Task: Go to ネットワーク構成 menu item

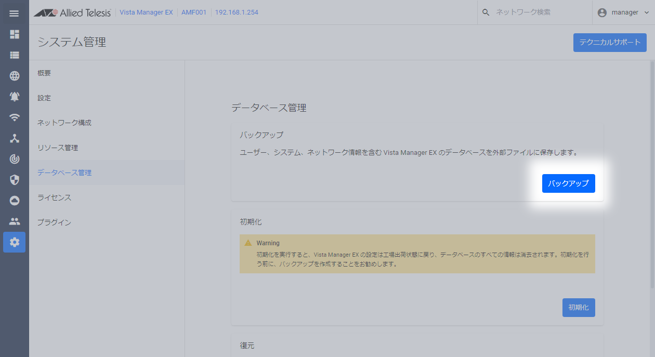Action: (64, 123)
